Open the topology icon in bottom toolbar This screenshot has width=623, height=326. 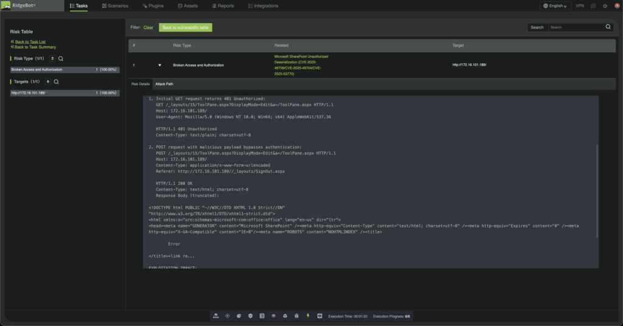click(216, 316)
